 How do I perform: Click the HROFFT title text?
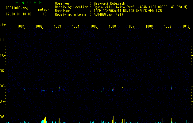tap(32, 2)
